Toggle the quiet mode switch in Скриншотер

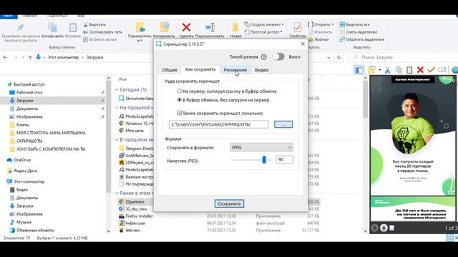tap(278, 57)
